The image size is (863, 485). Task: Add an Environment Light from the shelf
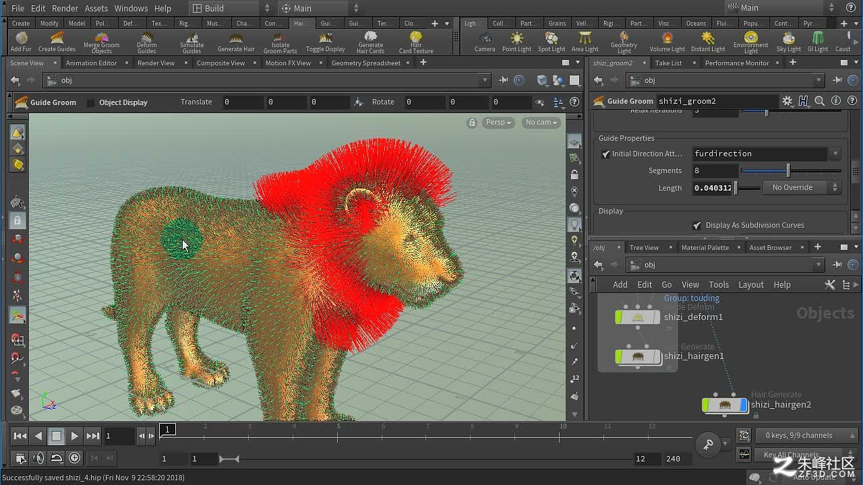750,42
